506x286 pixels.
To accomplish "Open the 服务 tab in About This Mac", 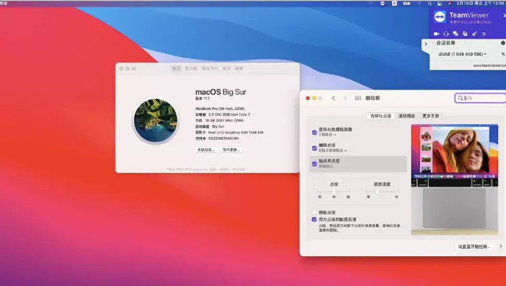I will coord(239,68).
